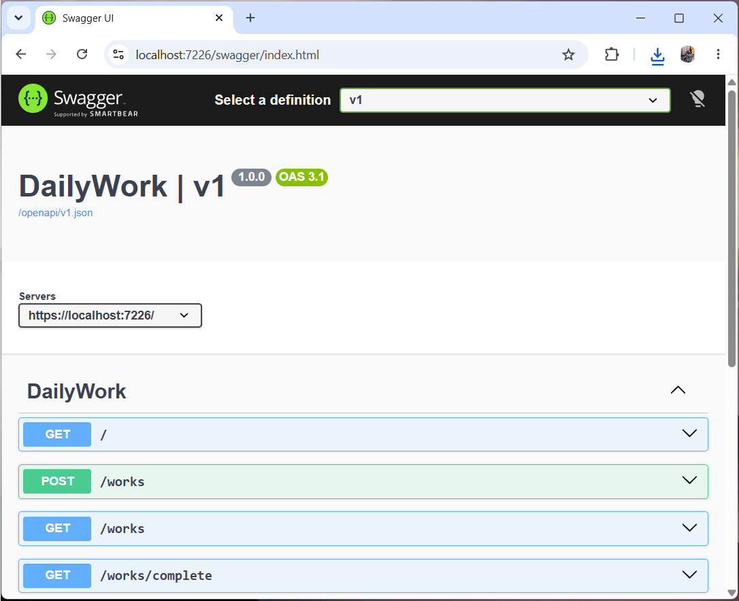The image size is (739, 601).
Task: Expand the GET / endpoint chevron
Action: (x=689, y=433)
